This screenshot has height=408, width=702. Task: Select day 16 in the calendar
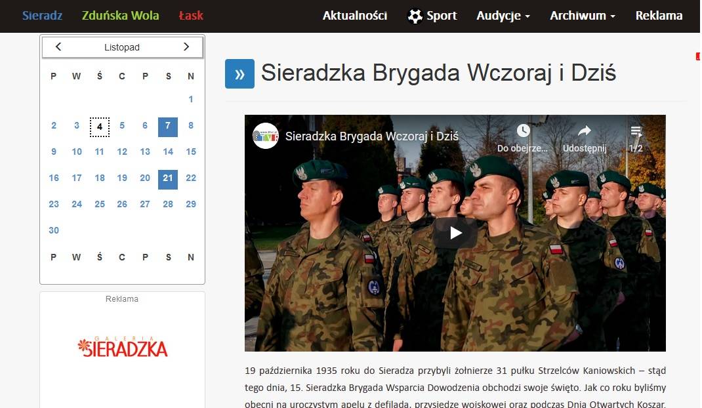click(54, 178)
